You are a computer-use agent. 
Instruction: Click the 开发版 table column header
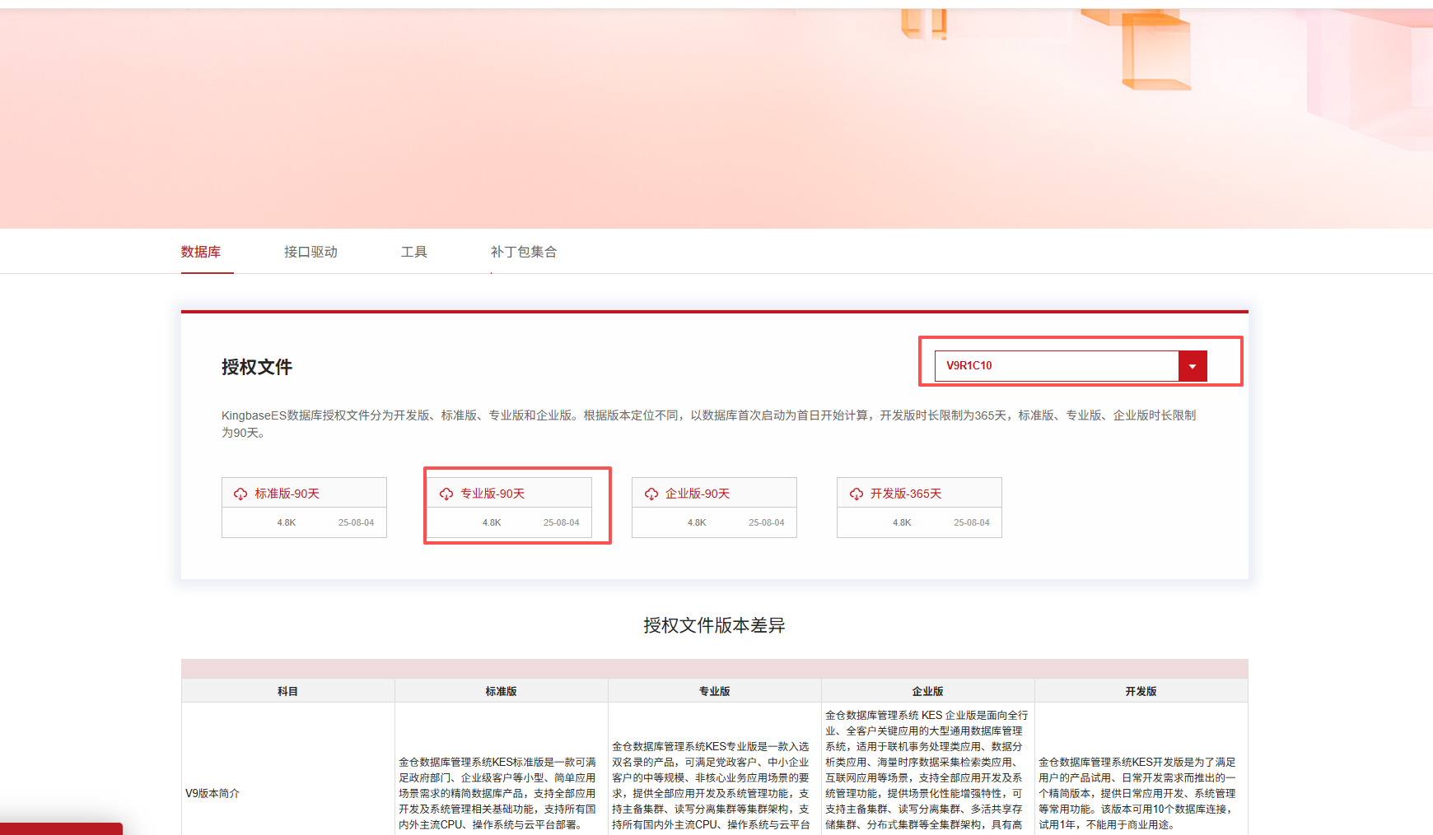(x=1141, y=691)
